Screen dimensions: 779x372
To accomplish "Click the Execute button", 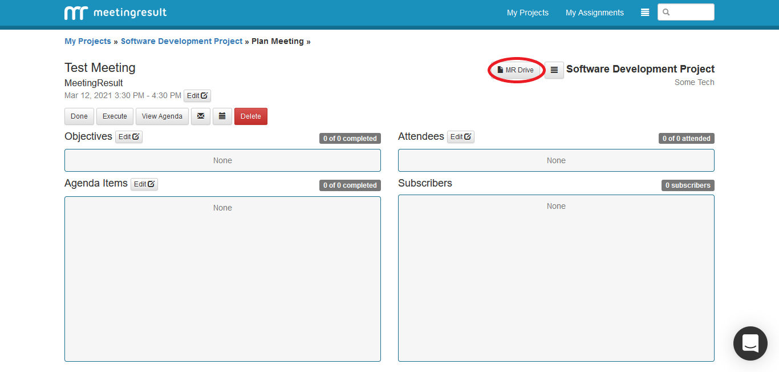I will click(115, 116).
